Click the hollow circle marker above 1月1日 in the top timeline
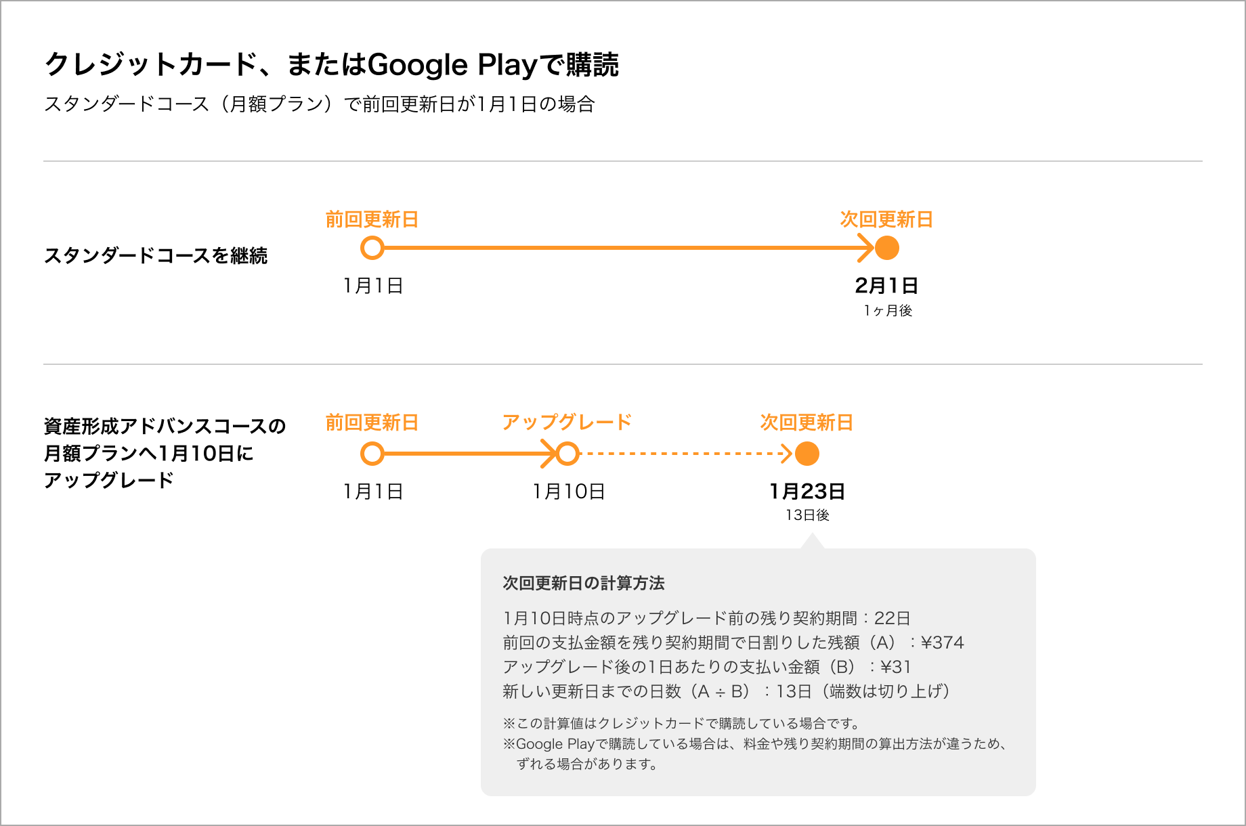This screenshot has width=1246, height=826. click(x=372, y=248)
